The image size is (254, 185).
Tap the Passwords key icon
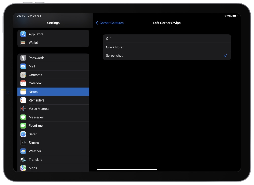[23, 58]
